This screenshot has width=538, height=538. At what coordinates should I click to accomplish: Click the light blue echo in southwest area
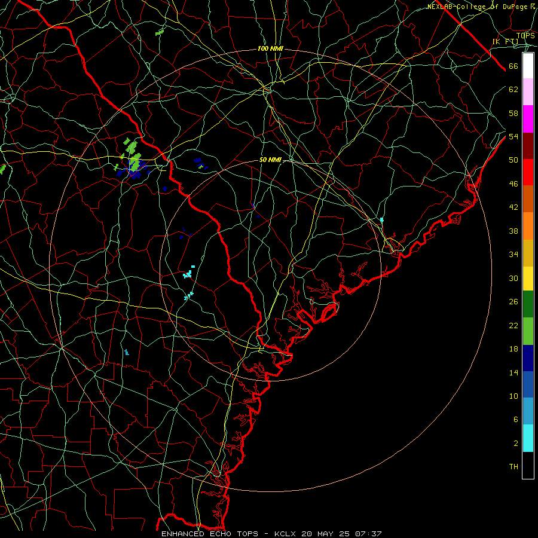click(127, 352)
